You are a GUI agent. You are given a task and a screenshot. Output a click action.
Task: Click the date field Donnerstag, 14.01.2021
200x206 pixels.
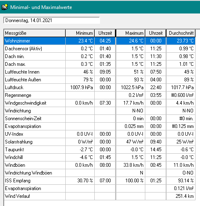tap(52, 20)
